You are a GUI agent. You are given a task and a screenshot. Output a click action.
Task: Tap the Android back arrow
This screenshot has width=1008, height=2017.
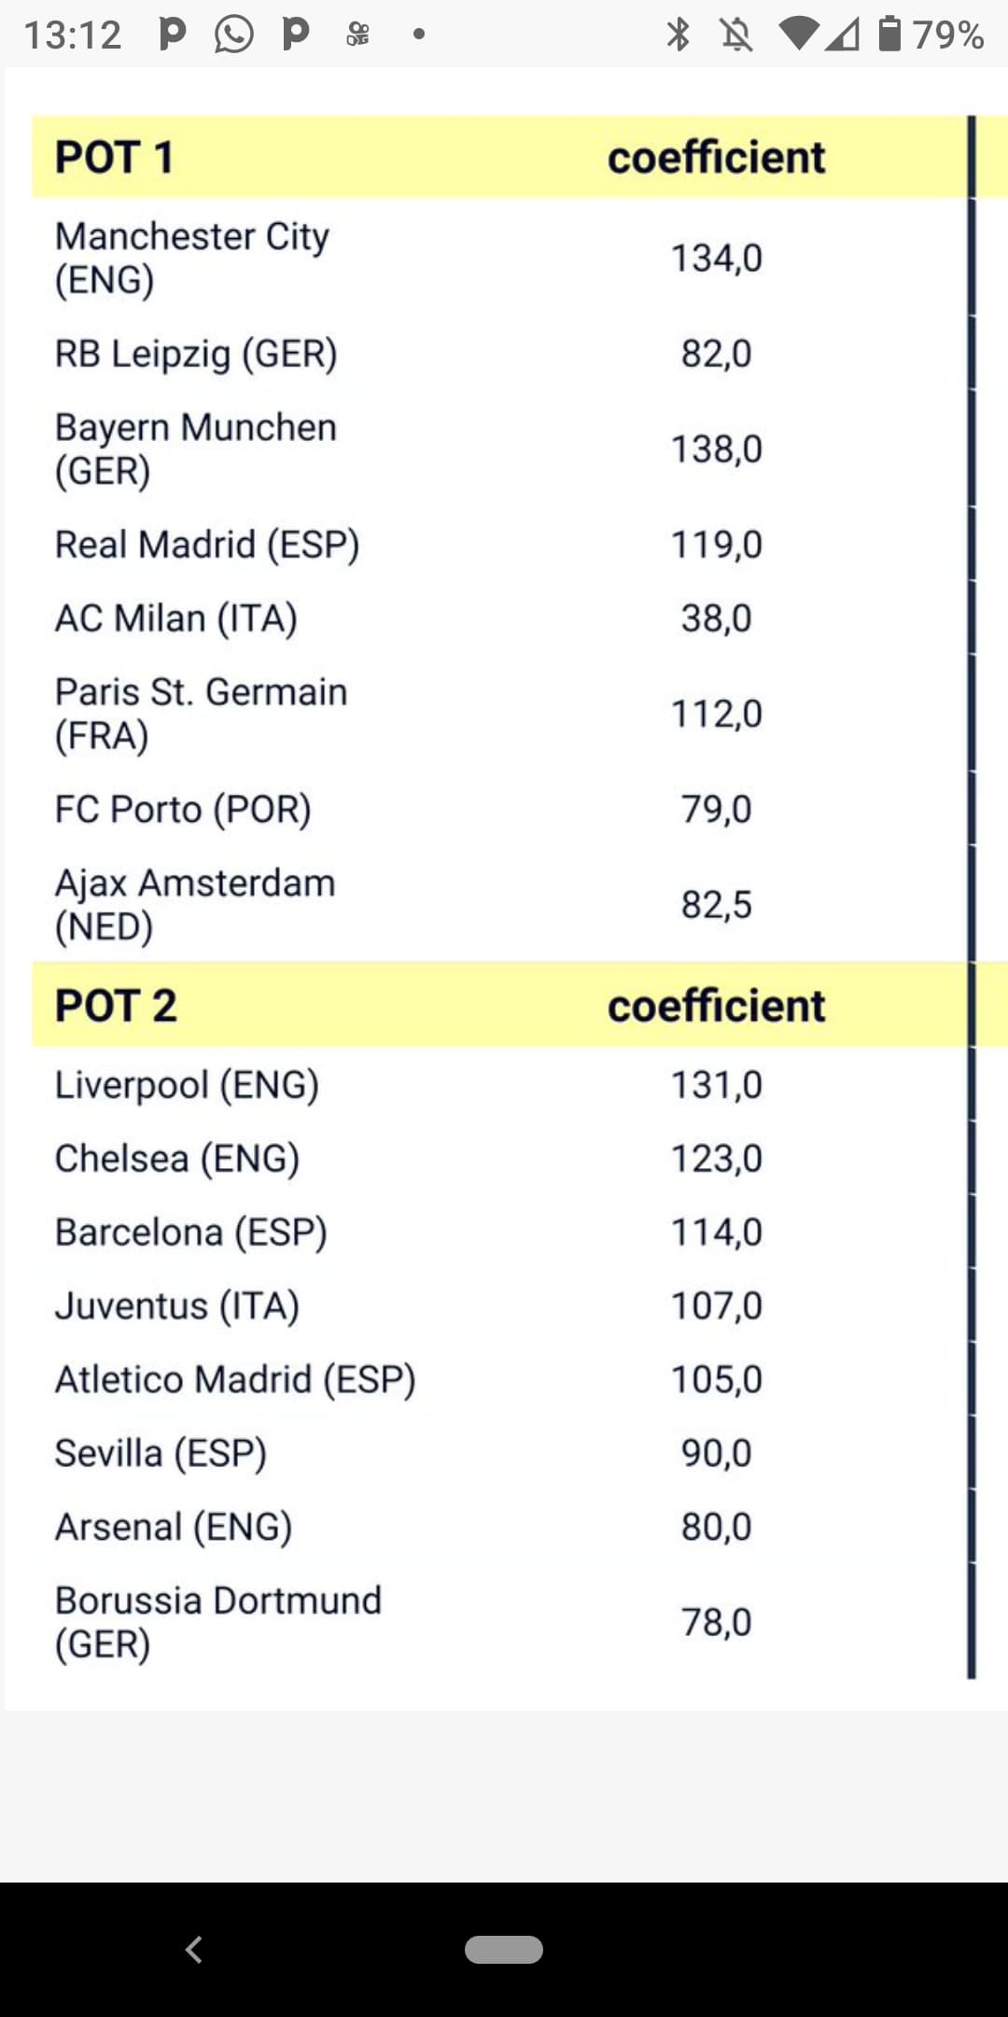pos(193,1950)
